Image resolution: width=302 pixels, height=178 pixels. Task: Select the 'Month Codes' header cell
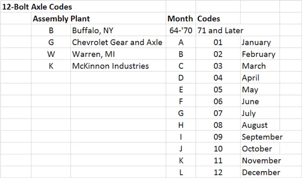pos(194,19)
